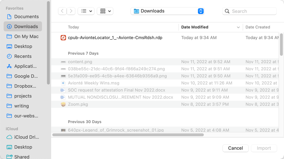Click the back navigation arrow
The height and width of the screenshot is (159, 284).
[62, 11]
